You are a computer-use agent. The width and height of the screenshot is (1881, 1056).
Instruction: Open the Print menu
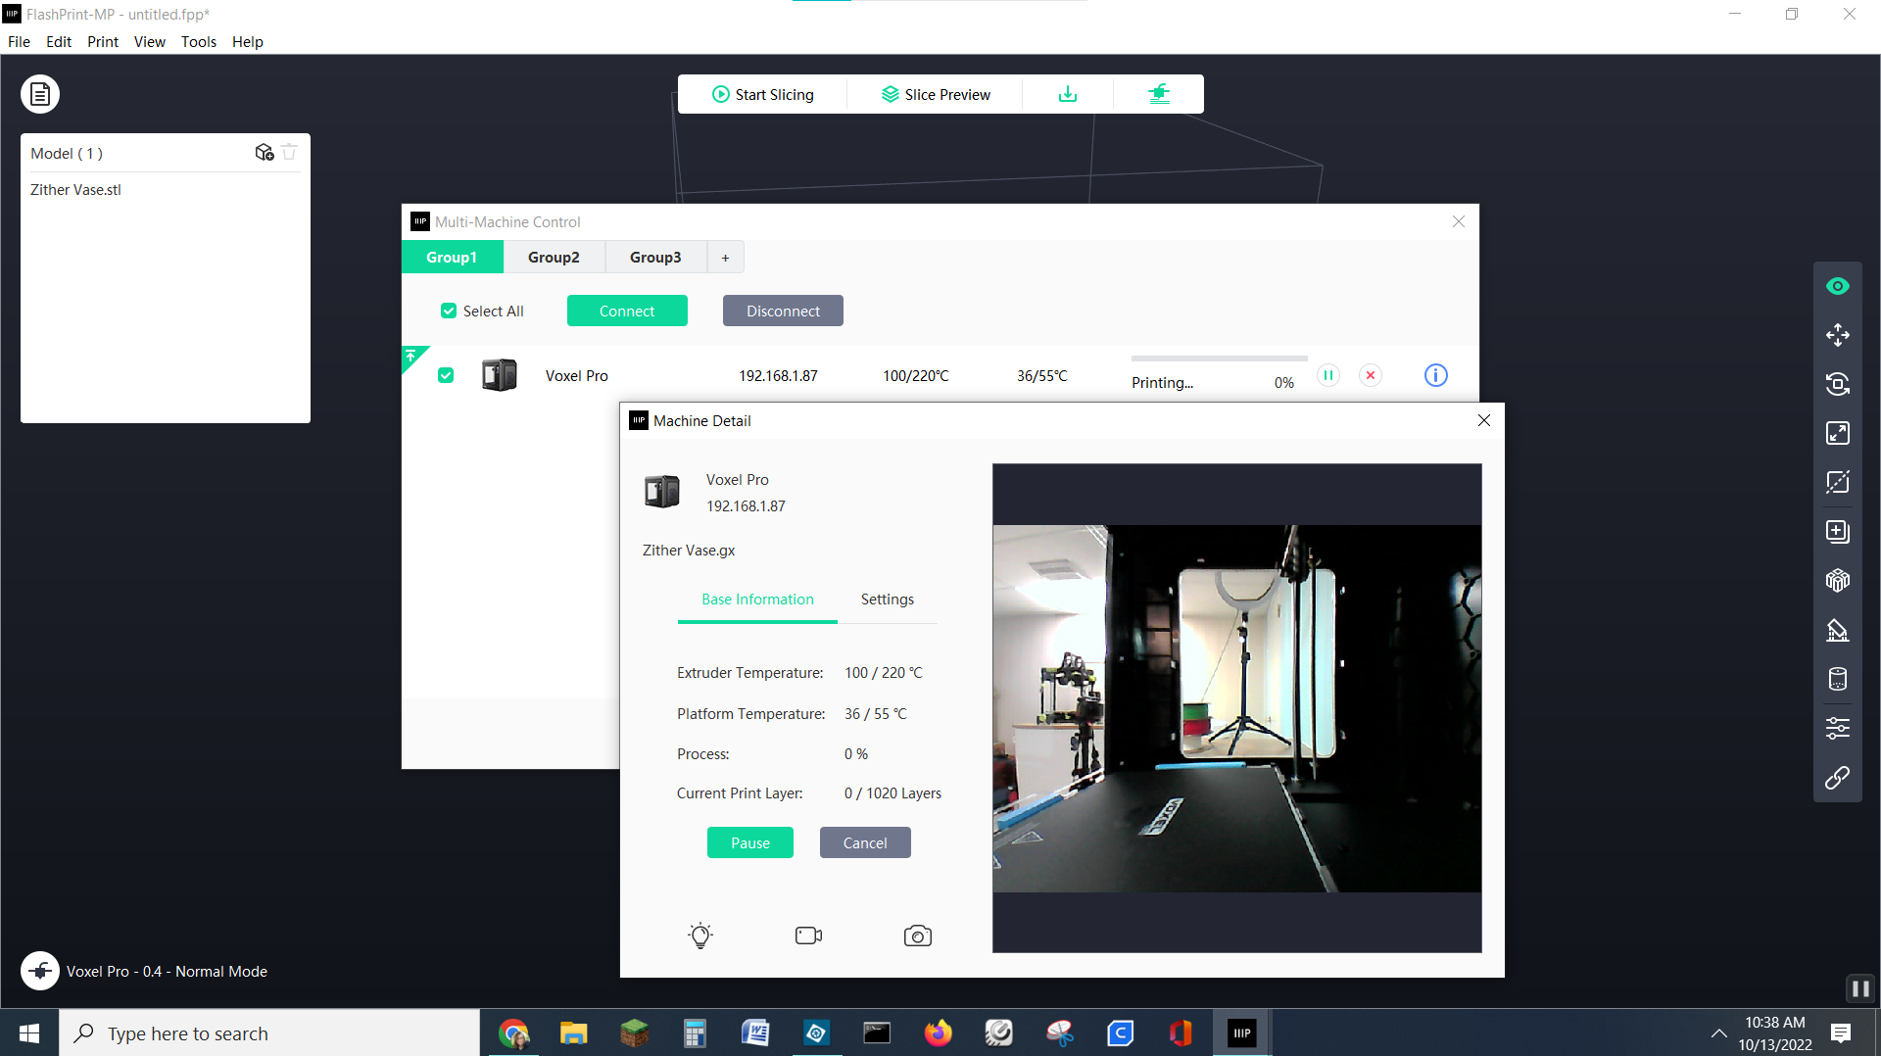pos(103,41)
